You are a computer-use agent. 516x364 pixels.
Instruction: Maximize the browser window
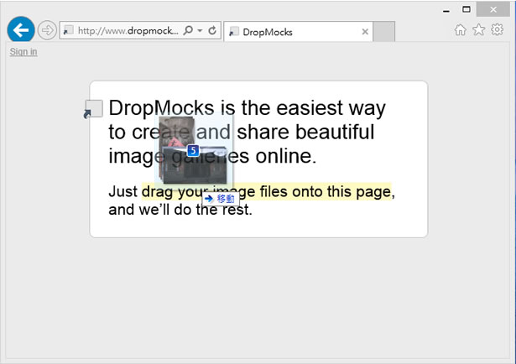(x=466, y=8)
